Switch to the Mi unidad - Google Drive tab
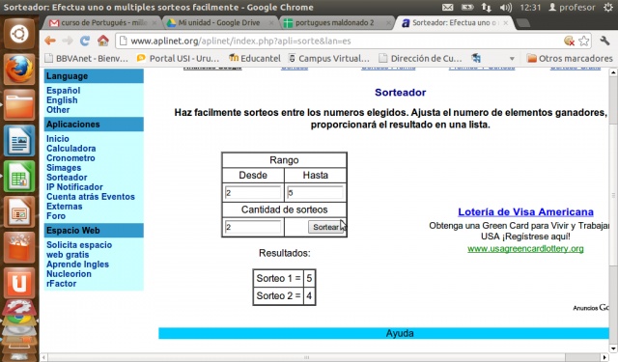Screen dimensions: 618x362 (219, 23)
